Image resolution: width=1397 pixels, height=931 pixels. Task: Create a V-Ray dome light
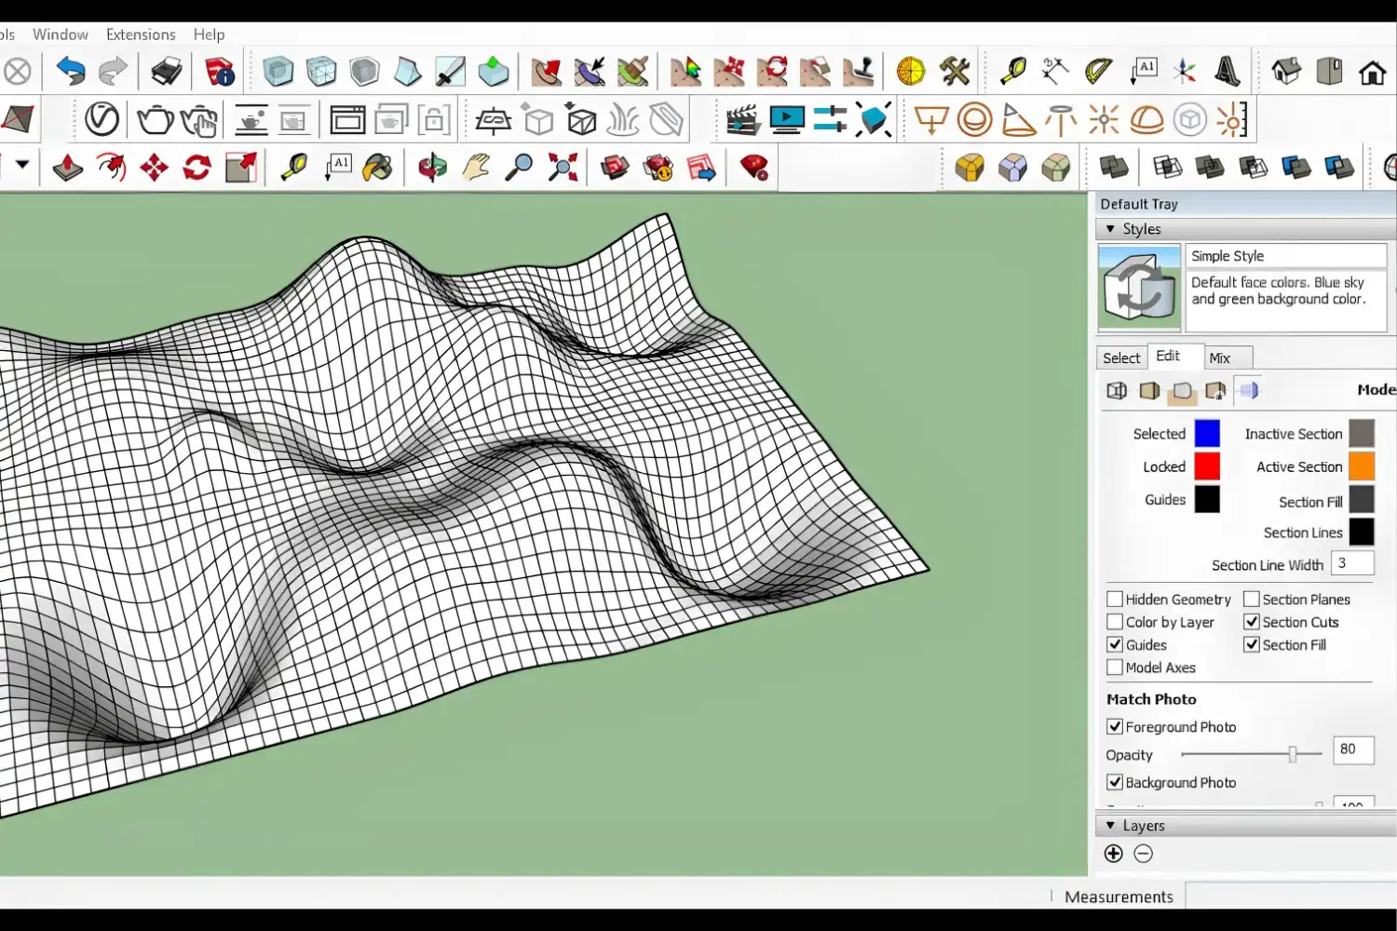click(1146, 119)
